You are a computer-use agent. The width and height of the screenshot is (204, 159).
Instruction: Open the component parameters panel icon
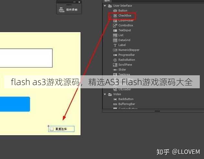click(61, 10)
